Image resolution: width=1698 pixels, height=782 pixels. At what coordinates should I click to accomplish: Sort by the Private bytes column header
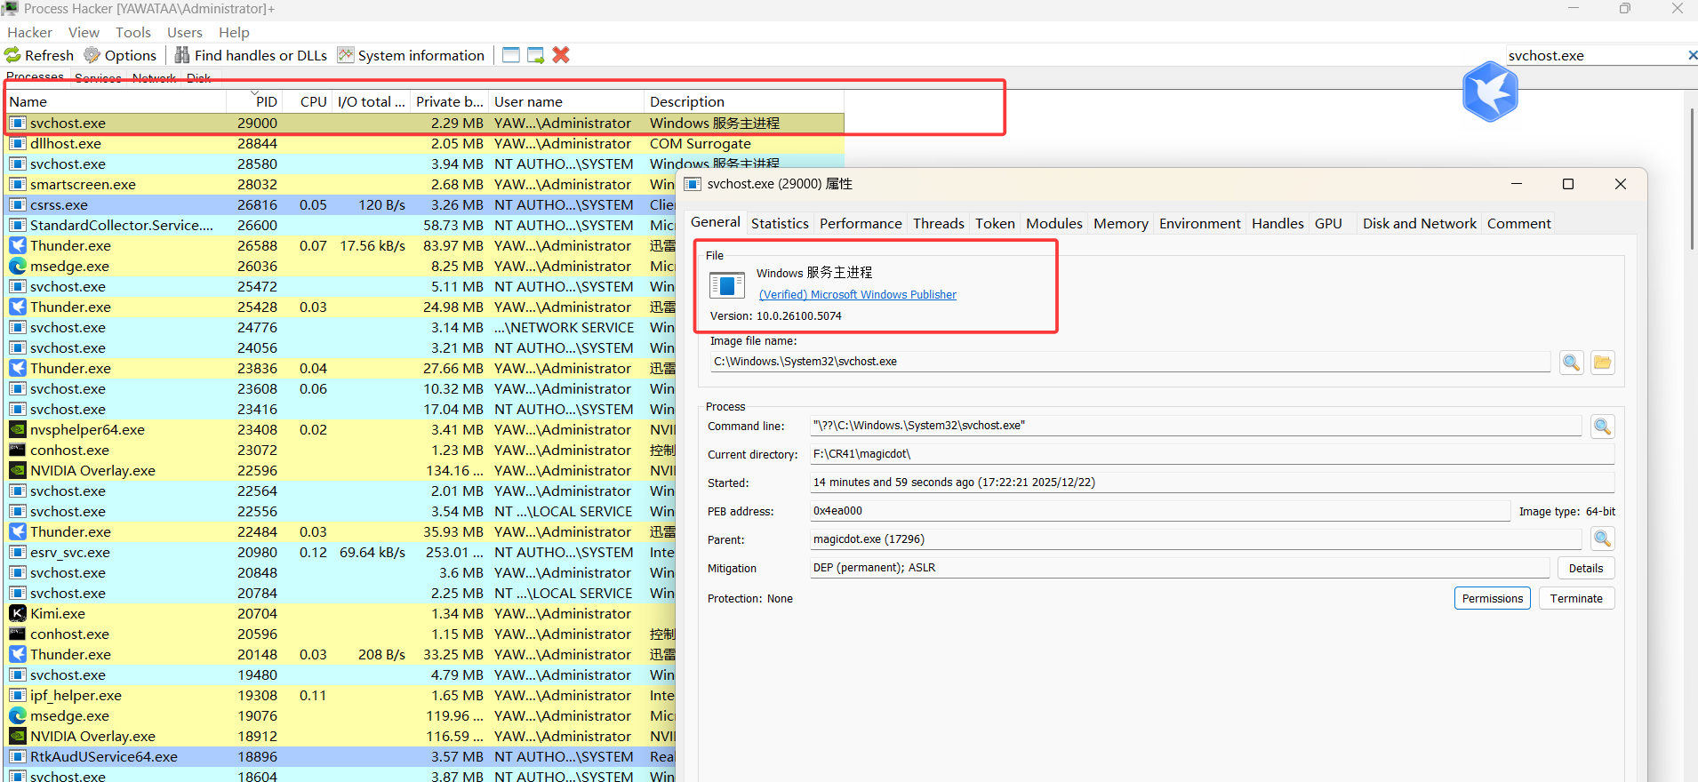tap(450, 101)
